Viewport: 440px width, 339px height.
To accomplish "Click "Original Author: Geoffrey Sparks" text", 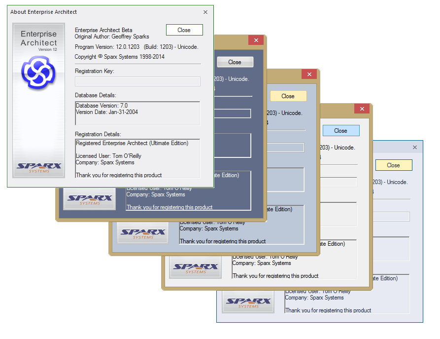I will click(112, 37).
